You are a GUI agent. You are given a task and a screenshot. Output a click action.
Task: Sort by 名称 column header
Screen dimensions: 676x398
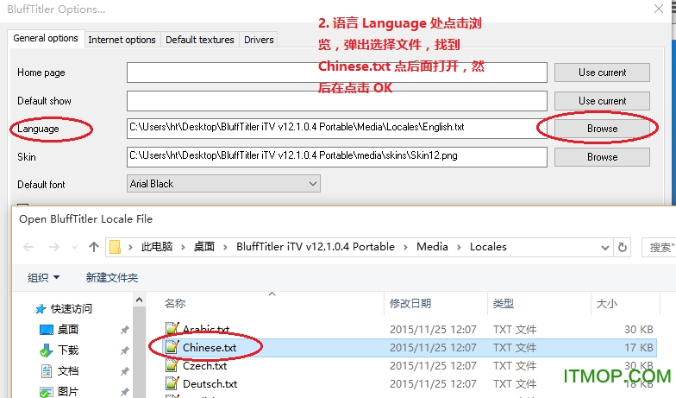tap(174, 304)
